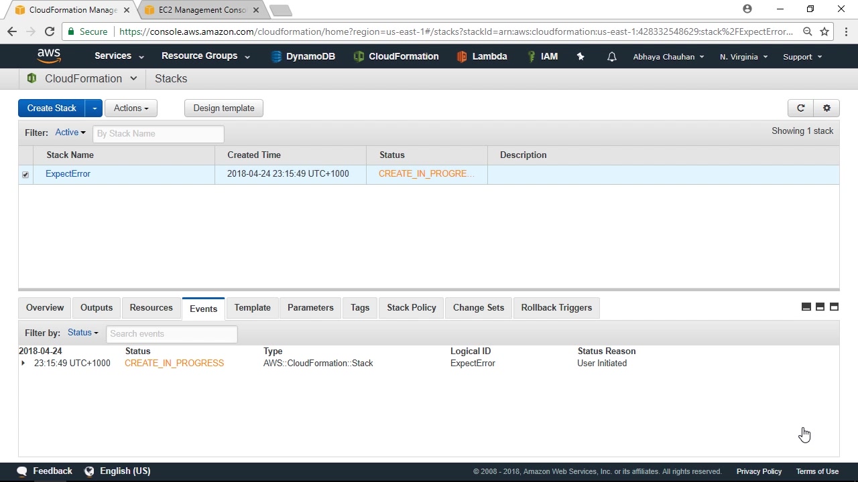The height and width of the screenshot is (482, 858).
Task: Open the DynamoDB shortcut
Action: (303, 56)
